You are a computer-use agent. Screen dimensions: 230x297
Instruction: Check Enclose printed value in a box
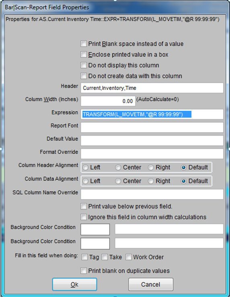84,55
